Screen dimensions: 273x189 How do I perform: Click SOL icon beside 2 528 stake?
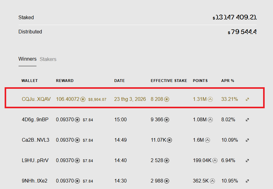pos(167,161)
